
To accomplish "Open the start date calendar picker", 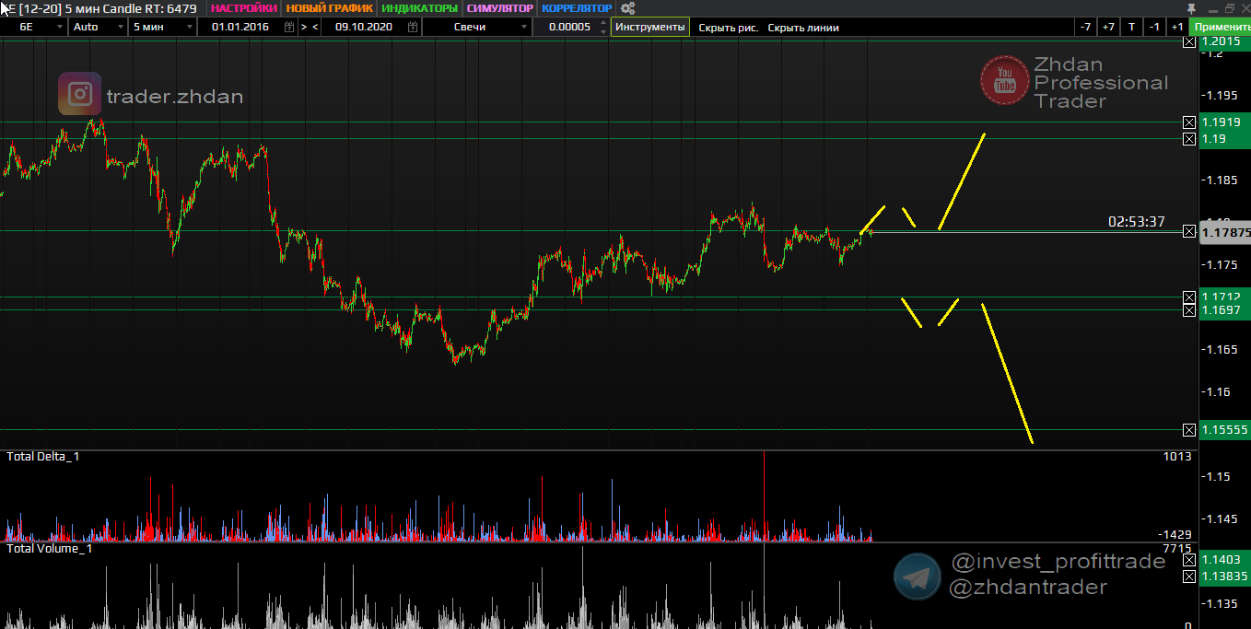I will tap(289, 27).
